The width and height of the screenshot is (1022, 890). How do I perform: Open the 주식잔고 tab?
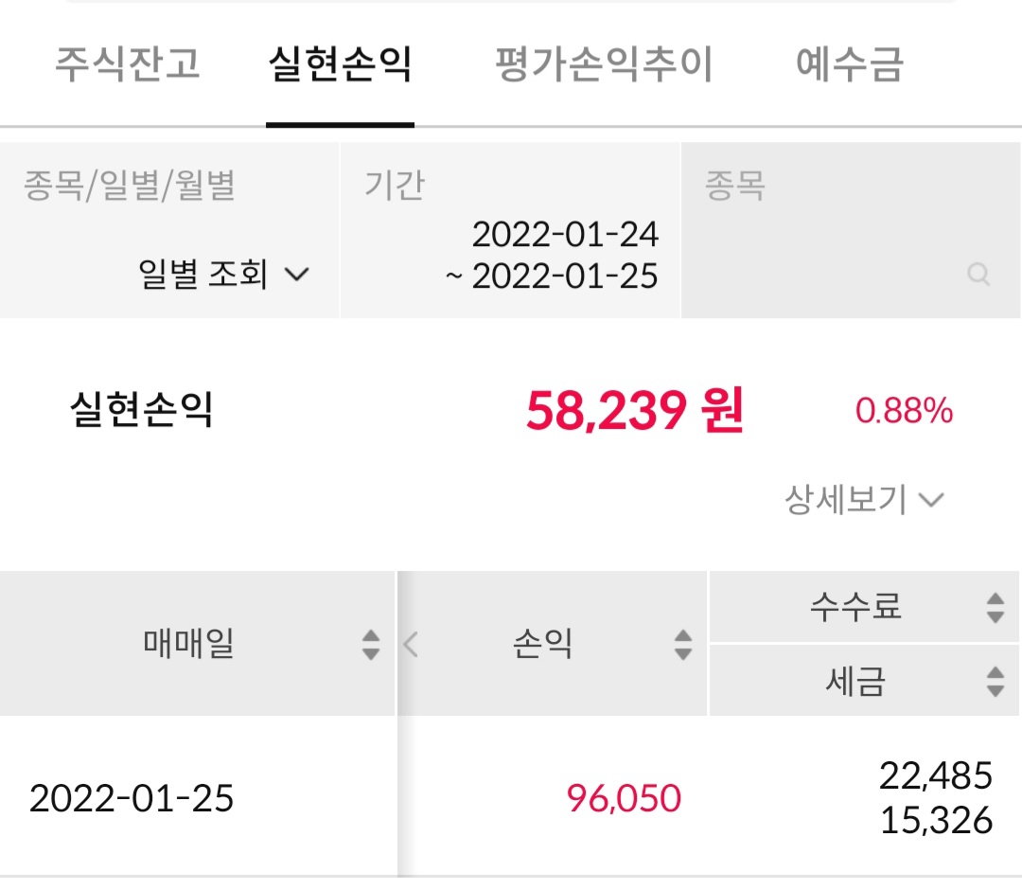click(127, 64)
